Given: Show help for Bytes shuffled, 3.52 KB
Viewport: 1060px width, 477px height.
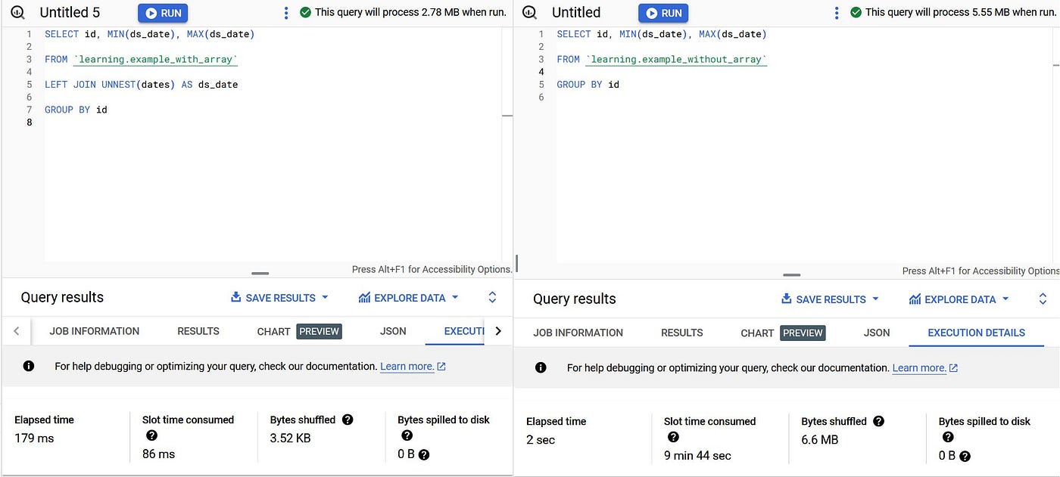Looking at the screenshot, I should pos(348,420).
